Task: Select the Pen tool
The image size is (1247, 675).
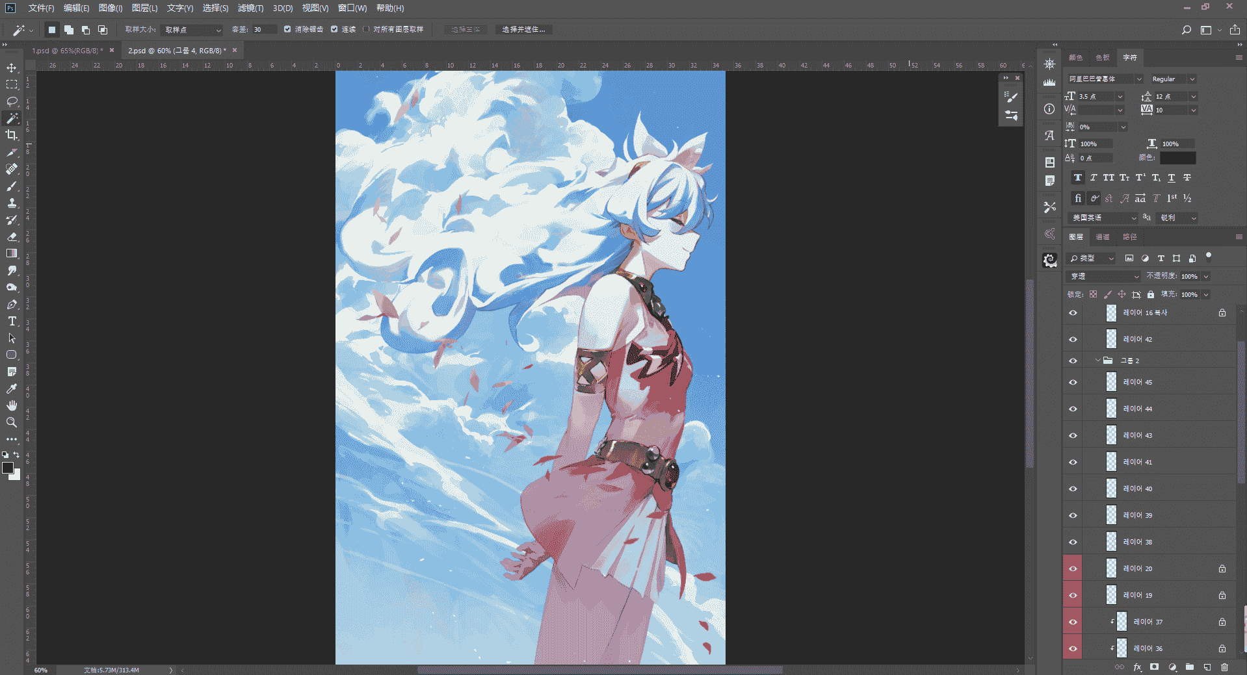Action: (x=12, y=304)
